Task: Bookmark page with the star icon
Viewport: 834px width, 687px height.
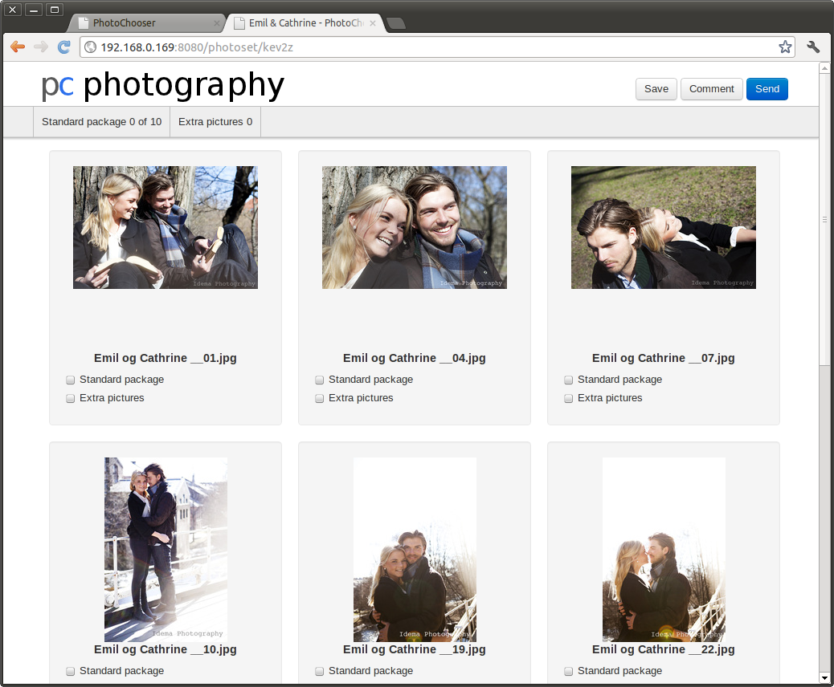Action: click(785, 47)
